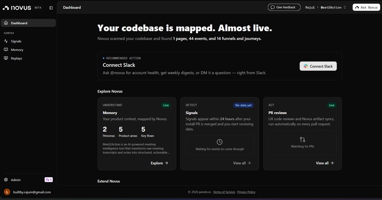Screen dimensions: 382x200
Task: Click the user avatar with letter b
Action: coord(7,192)
